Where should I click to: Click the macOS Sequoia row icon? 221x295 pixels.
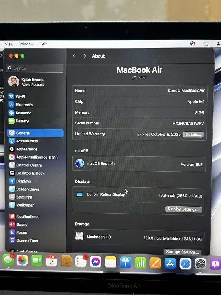point(80,163)
